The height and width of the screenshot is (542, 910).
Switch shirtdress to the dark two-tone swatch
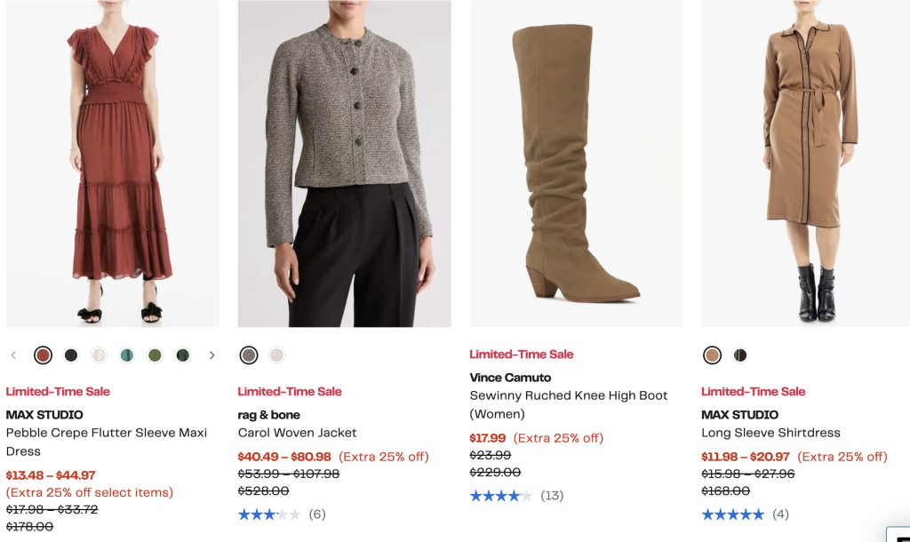click(x=740, y=355)
